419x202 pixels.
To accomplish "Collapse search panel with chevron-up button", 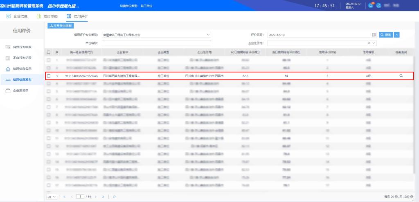I will coord(397,35).
